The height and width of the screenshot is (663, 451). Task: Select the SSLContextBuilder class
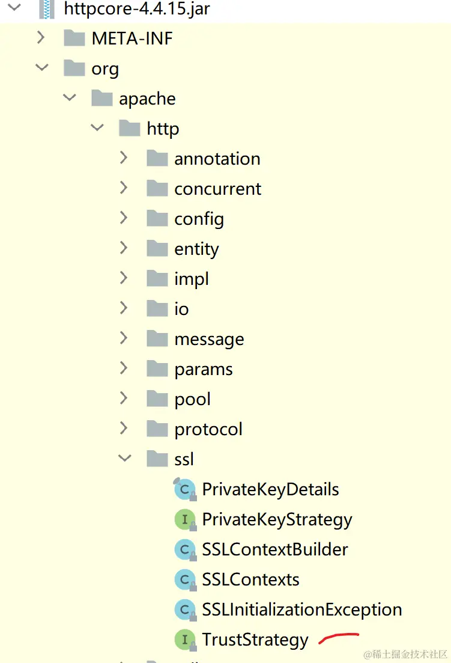pos(274,550)
